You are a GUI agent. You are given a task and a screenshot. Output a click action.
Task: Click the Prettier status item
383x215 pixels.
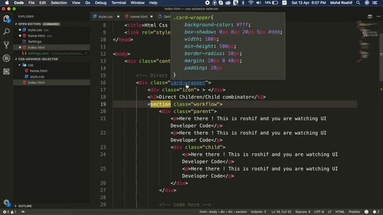[x=354, y=212]
